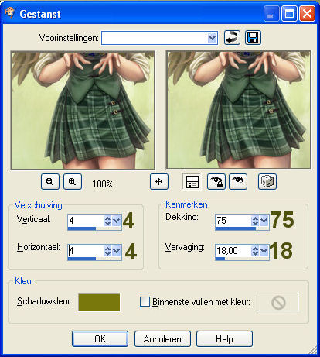The image size is (320, 357).
Task: Click the blue bar under Vervaging field
Action: [x=220, y=259]
